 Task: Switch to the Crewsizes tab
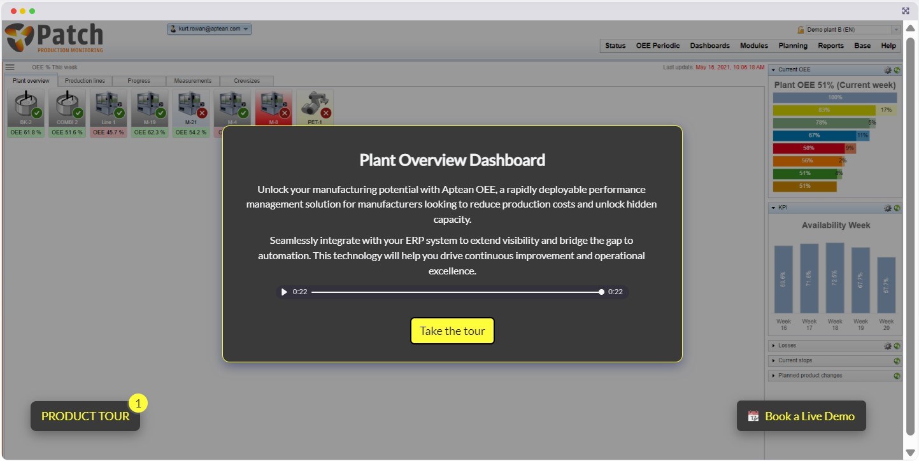pyautogui.click(x=247, y=81)
